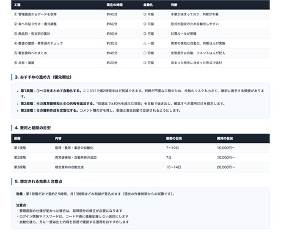
Task: Click the "約50分" time cell
Action: 112,34
